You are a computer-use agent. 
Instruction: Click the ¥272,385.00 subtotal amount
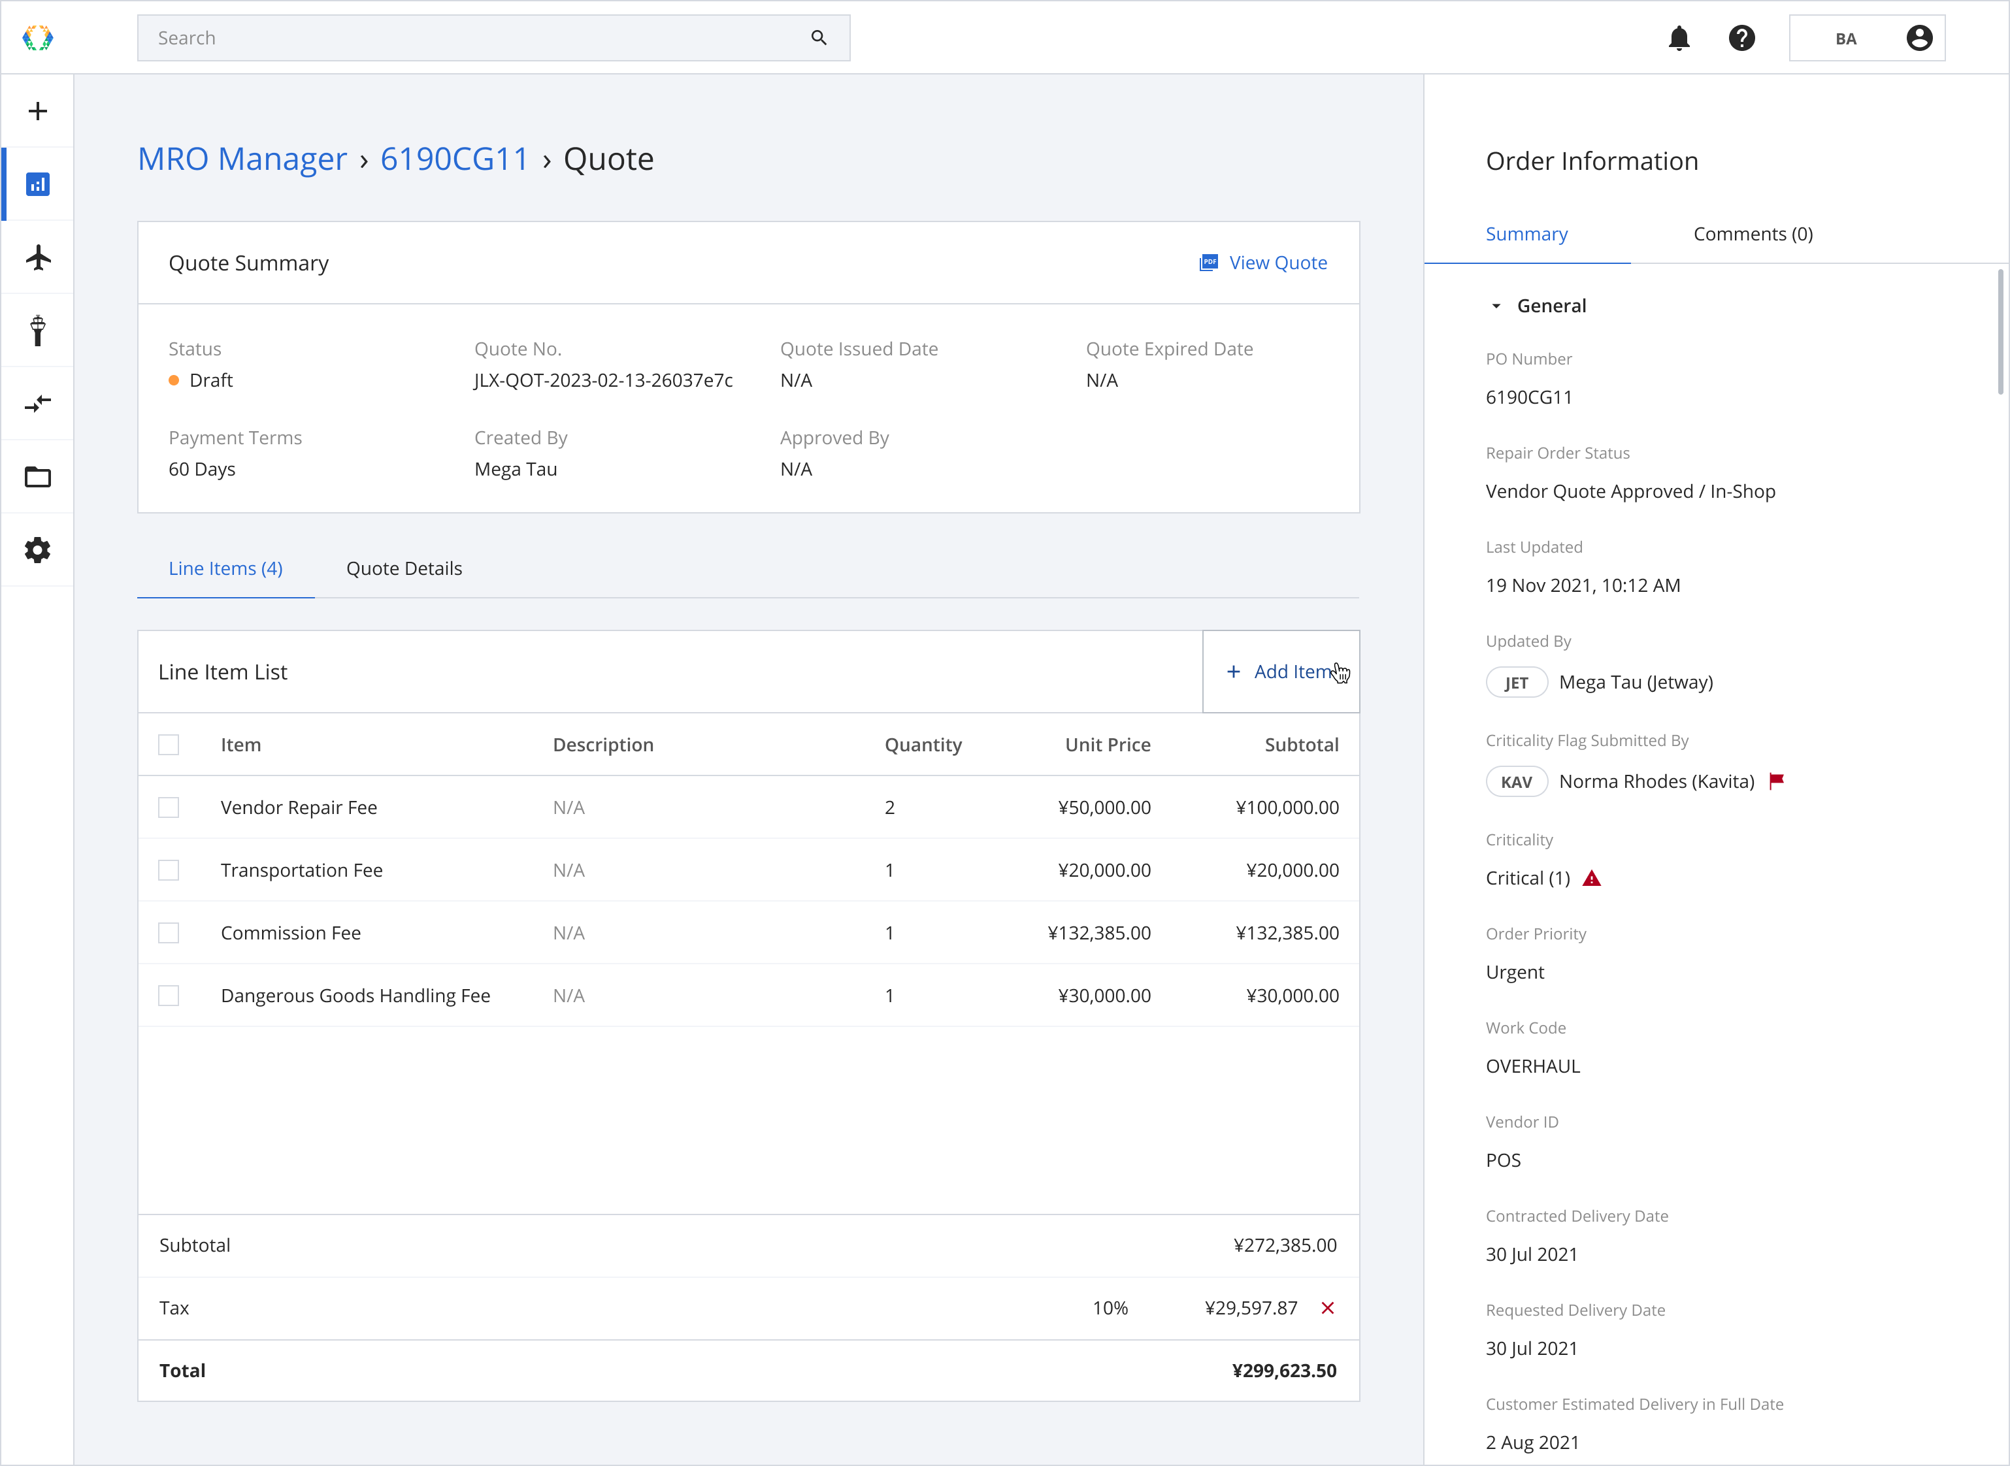tap(1285, 1245)
